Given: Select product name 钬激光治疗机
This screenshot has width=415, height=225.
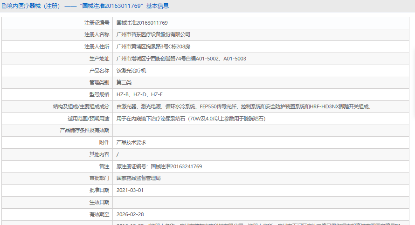Looking at the screenshot, I should click(131, 71).
